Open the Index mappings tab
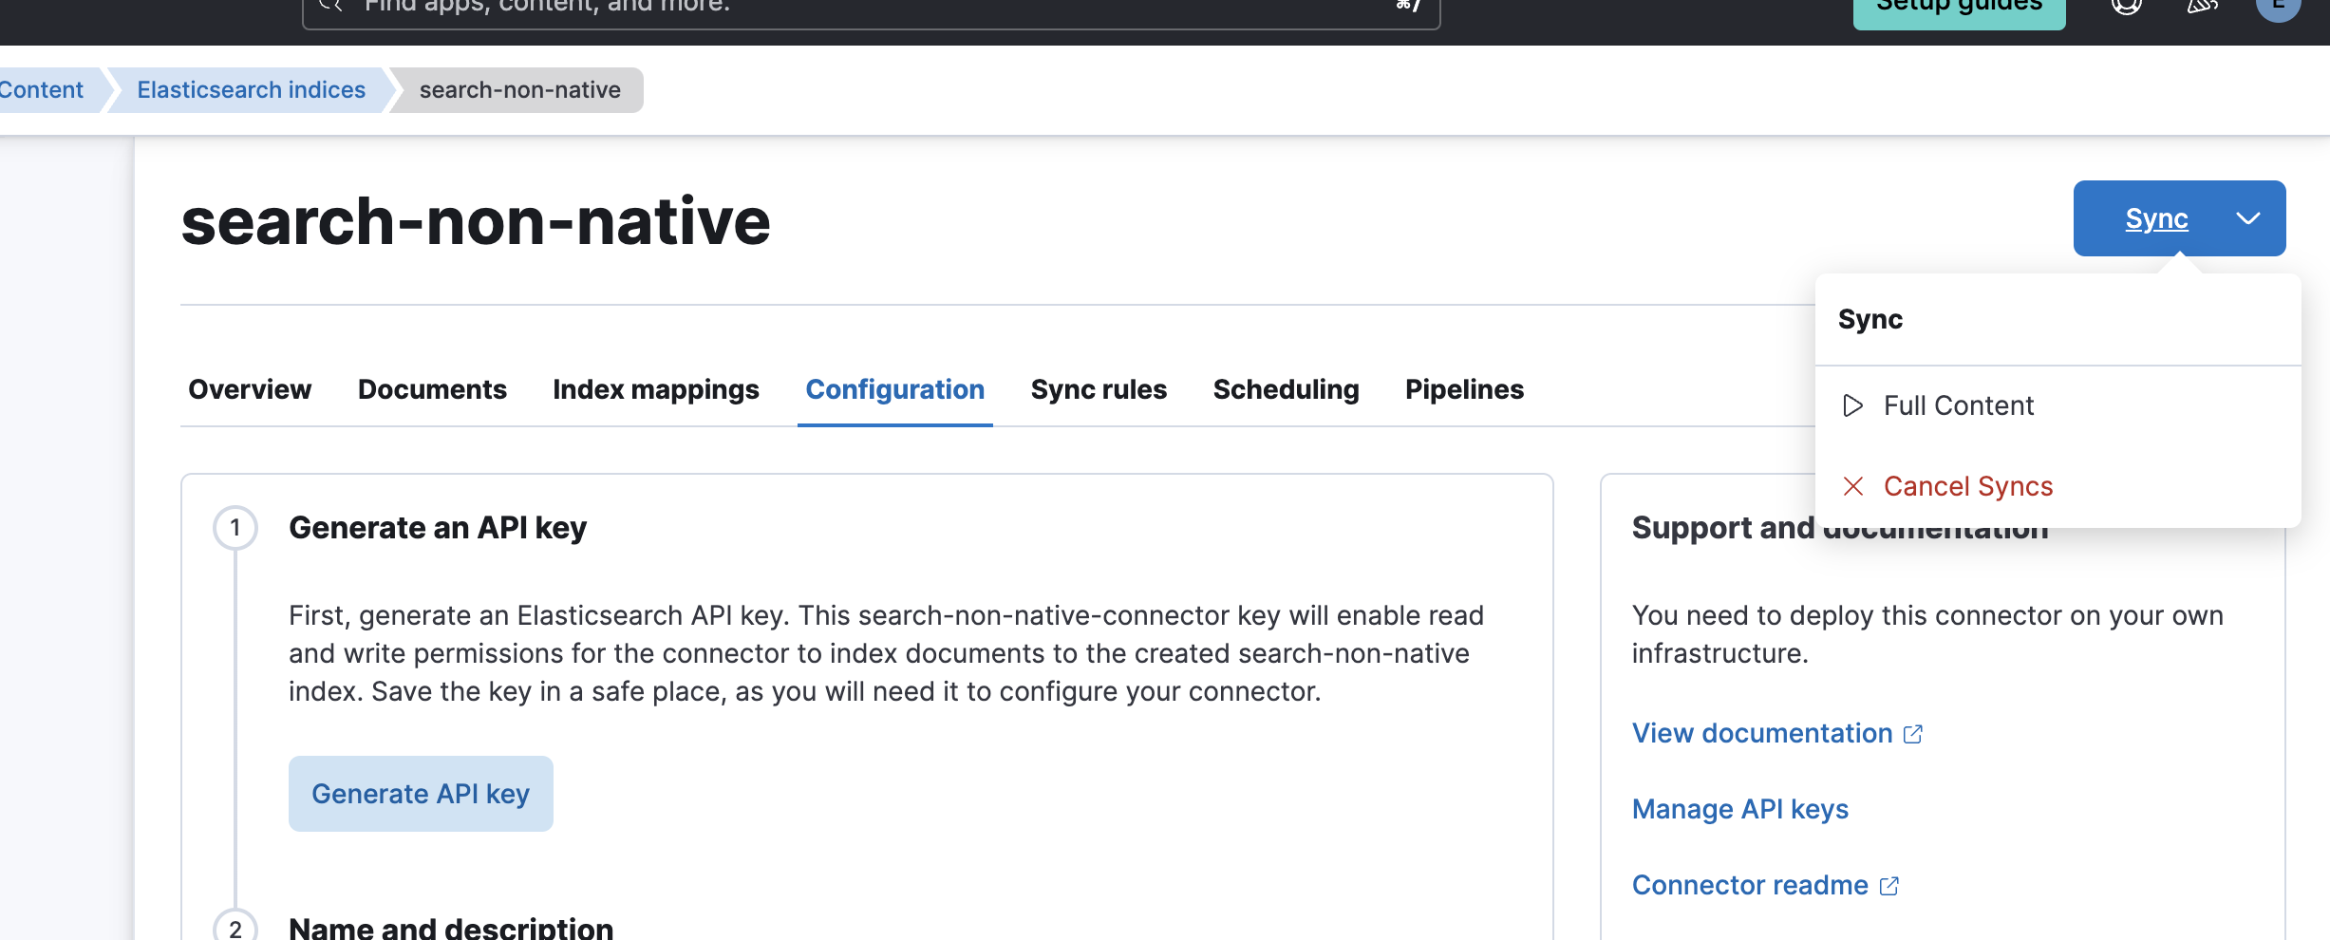Viewport: 2330px width, 940px height. (656, 389)
